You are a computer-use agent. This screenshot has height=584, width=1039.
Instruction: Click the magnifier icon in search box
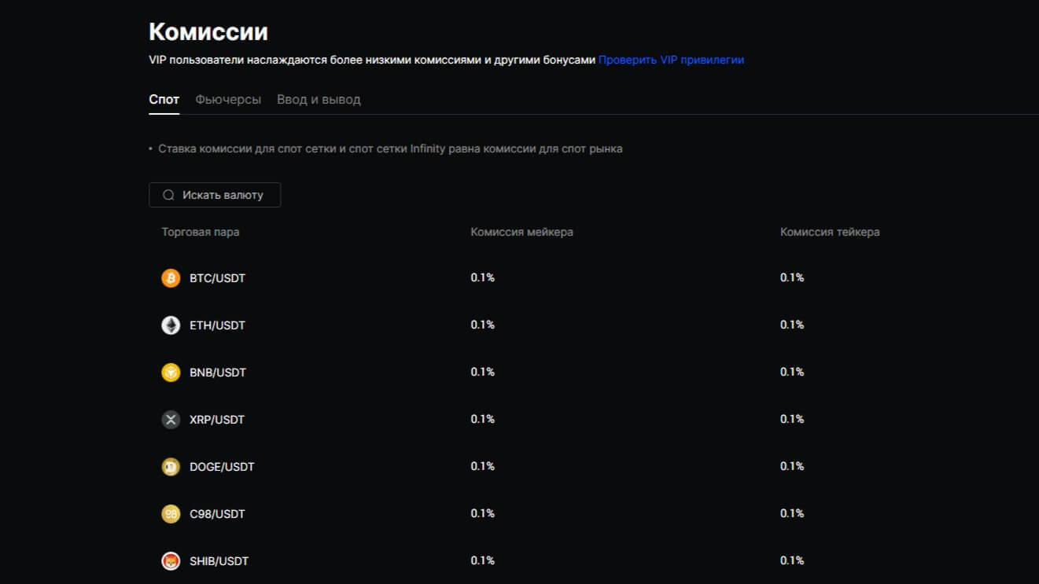pos(168,195)
